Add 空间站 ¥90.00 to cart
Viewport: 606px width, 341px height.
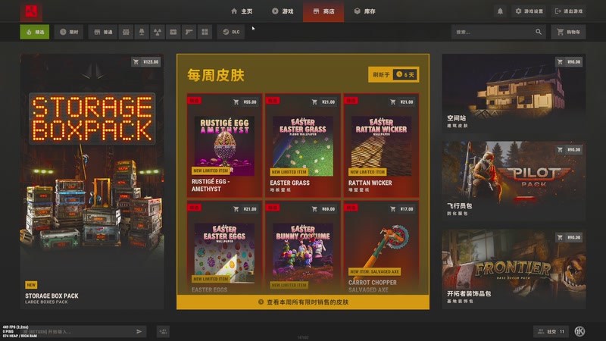click(569, 62)
